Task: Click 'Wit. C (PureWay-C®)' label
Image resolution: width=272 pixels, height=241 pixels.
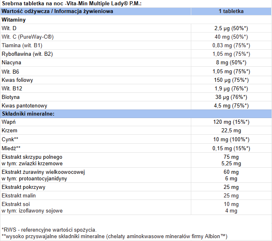Action: pyautogui.click(x=28, y=37)
